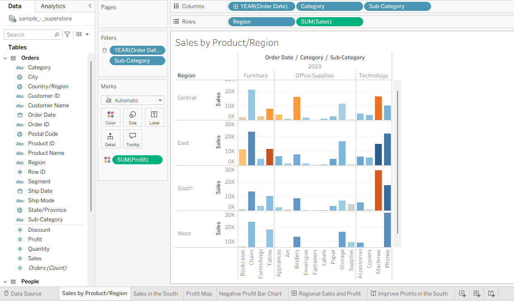Click the filter fields funnel icon
Viewport: 514px width, 301px height.
click(x=67, y=34)
